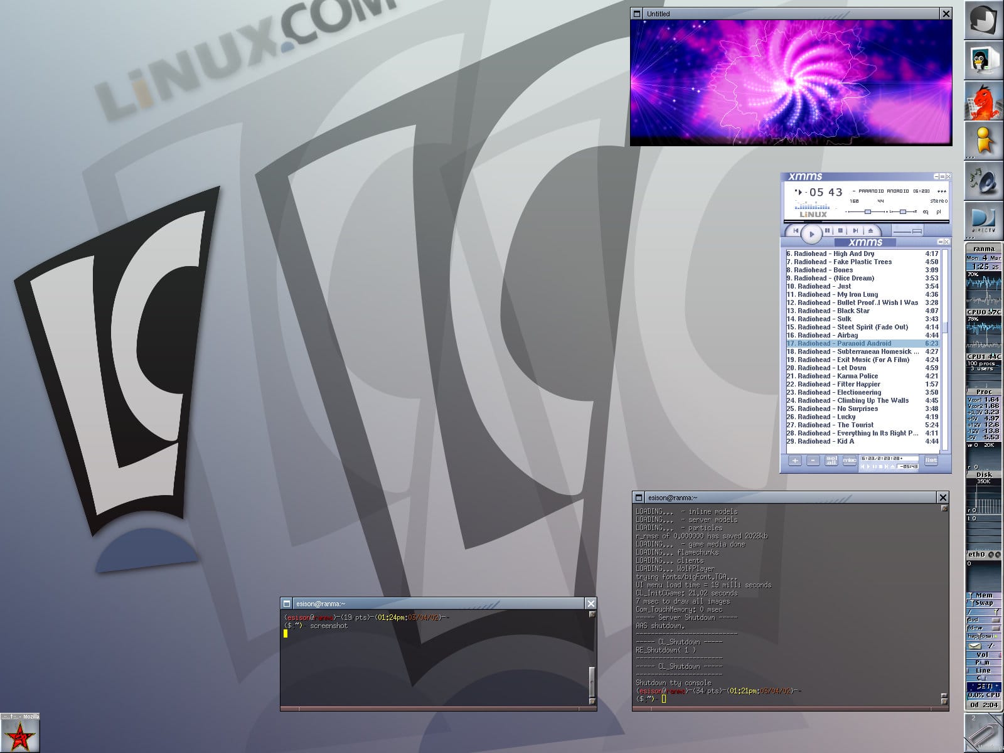Click the pink spiral visualization display
Screen dimensions: 1004x753
(x=791, y=82)
